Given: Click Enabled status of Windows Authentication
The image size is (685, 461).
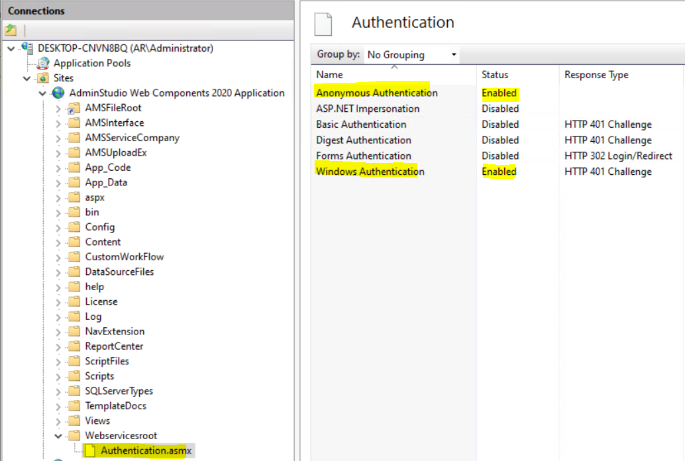Looking at the screenshot, I should tap(499, 172).
